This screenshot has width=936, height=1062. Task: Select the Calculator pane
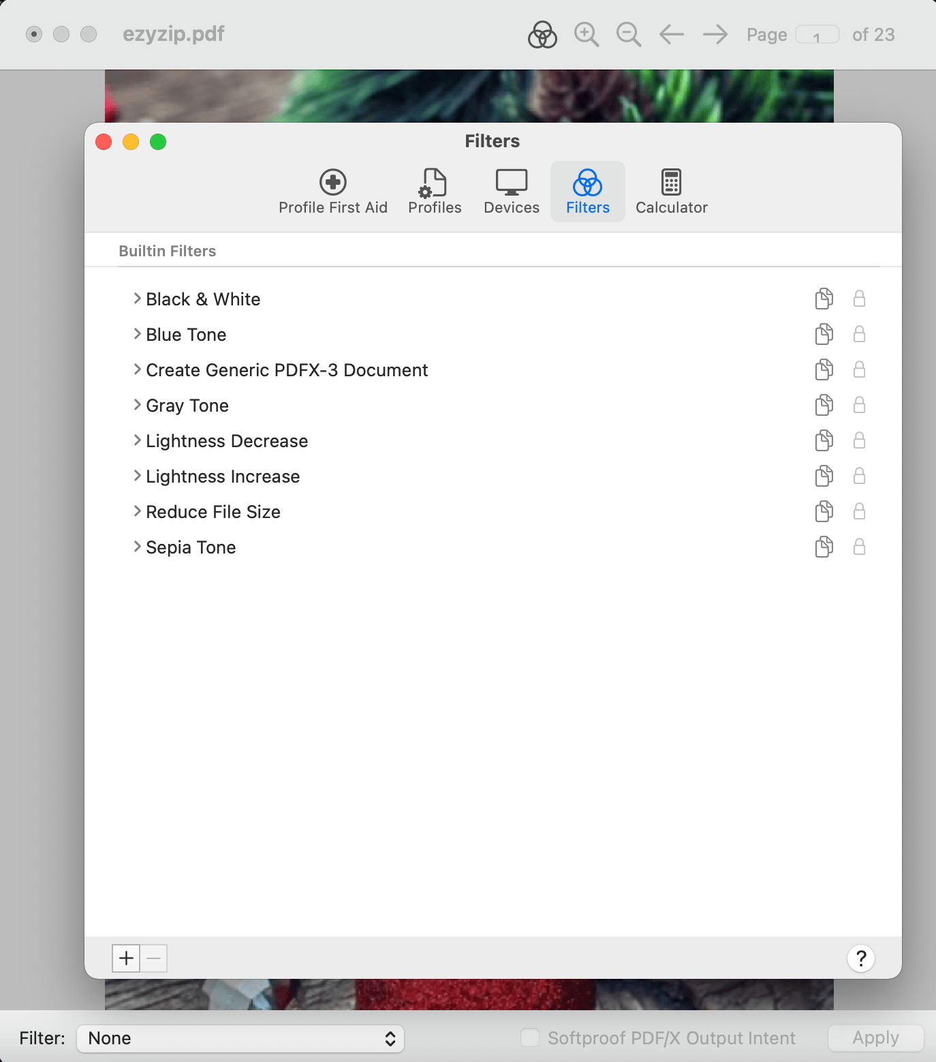click(x=671, y=191)
